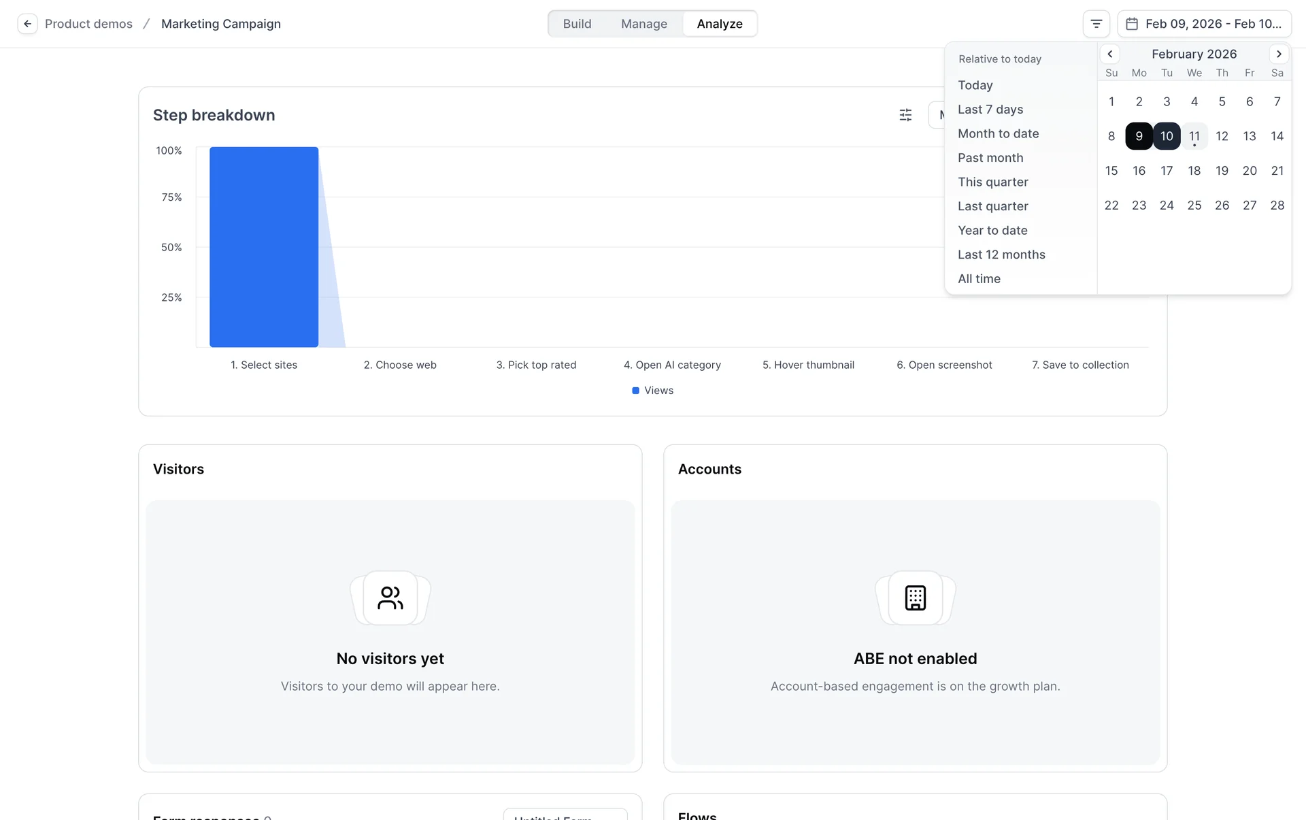1306x820 pixels.
Task: Pick Month to date option
Action: click(x=998, y=134)
